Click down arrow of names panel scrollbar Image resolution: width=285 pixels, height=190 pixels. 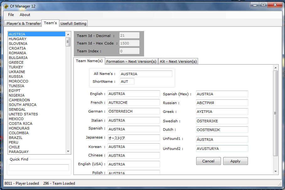coord(276,172)
